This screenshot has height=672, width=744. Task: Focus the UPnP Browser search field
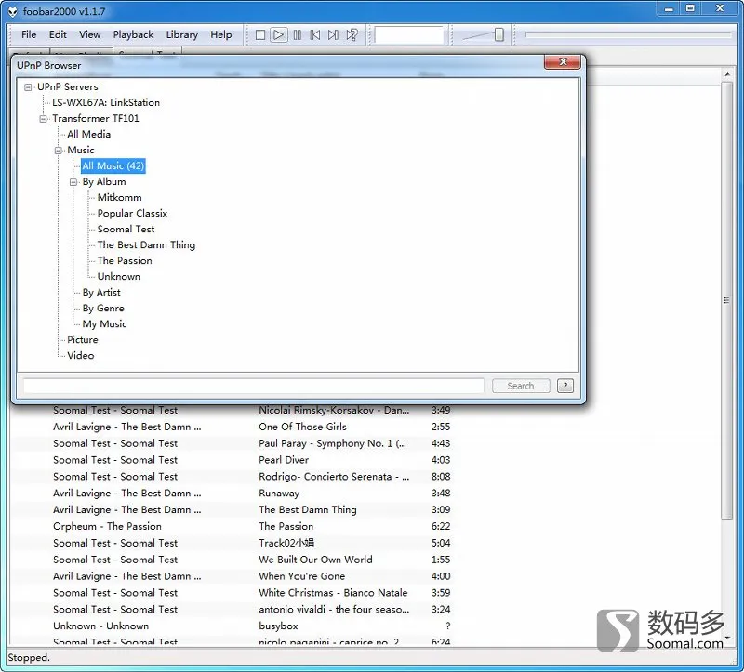coord(253,386)
